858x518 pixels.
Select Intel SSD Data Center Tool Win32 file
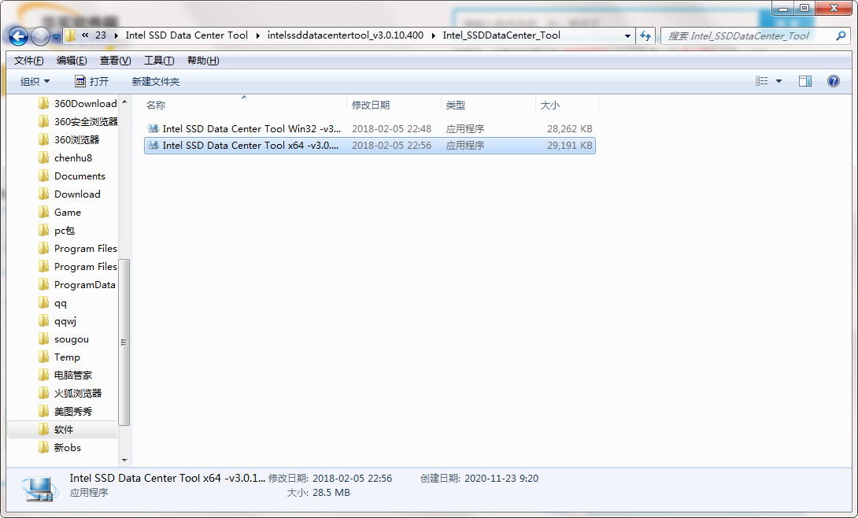pos(251,128)
